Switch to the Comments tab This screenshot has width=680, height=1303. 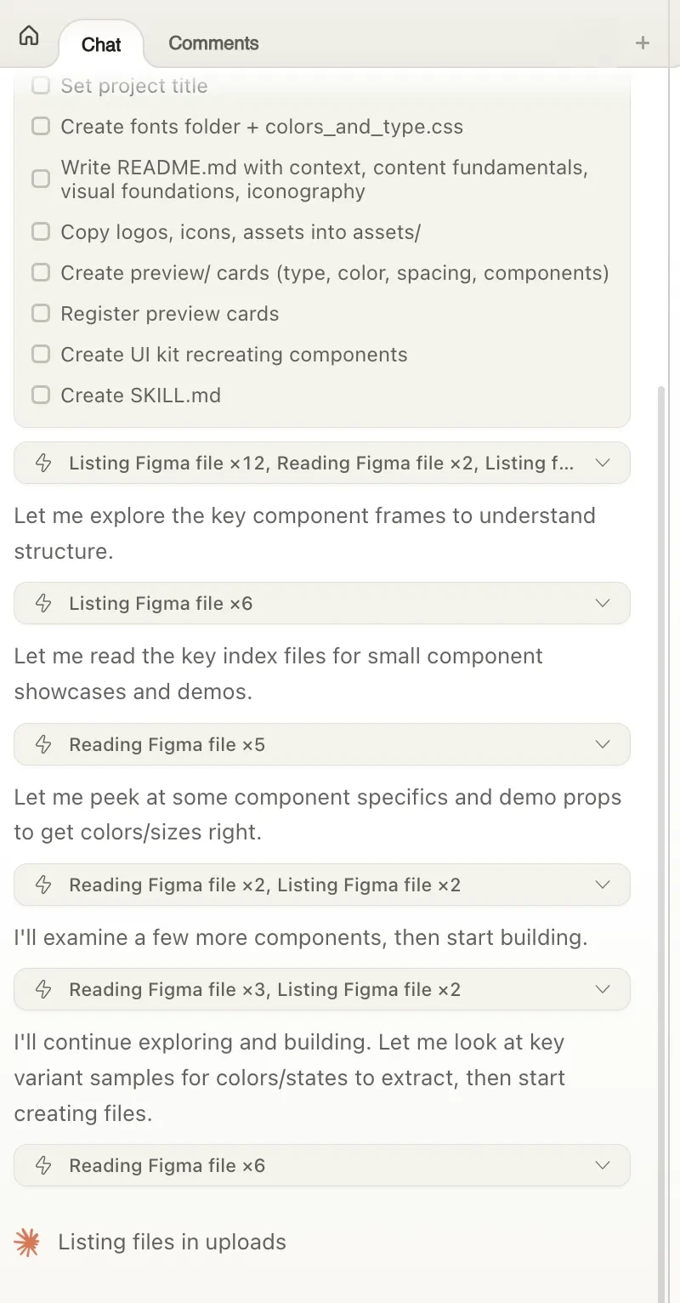pos(213,43)
